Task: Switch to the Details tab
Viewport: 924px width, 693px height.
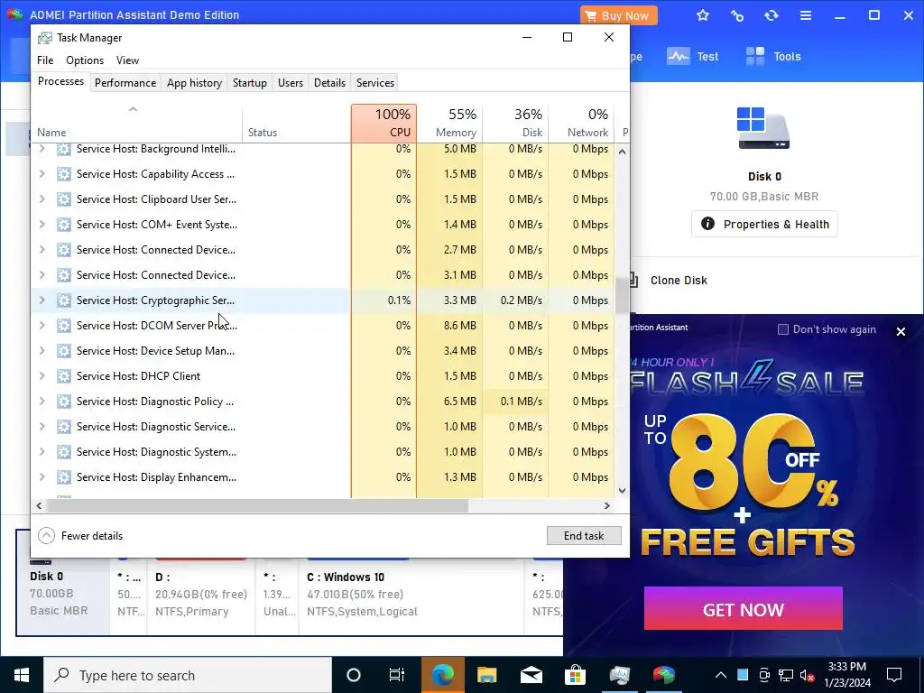Action: point(329,82)
